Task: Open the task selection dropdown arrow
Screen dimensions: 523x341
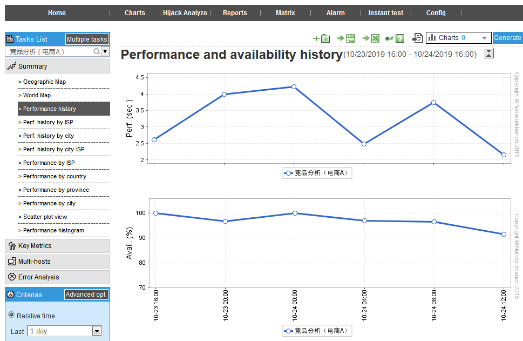Action: point(105,52)
